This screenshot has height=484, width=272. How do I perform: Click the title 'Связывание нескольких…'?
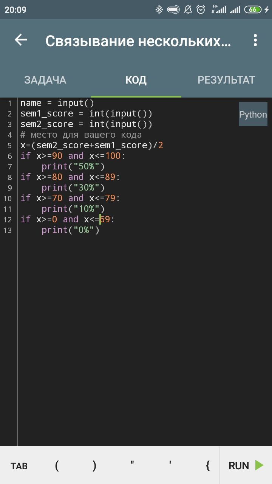pos(138,41)
